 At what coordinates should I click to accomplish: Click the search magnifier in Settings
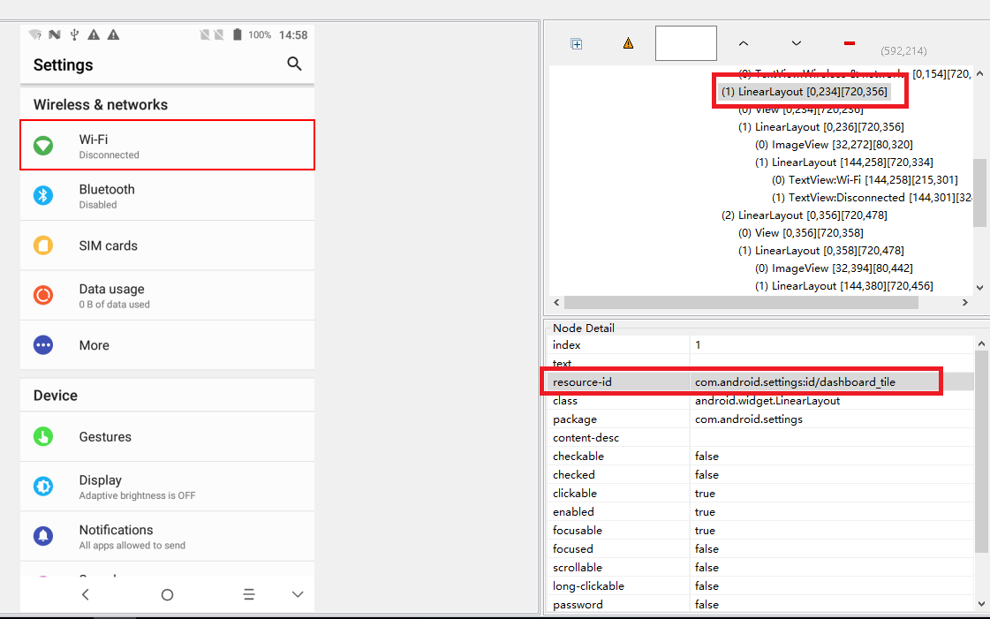[294, 64]
